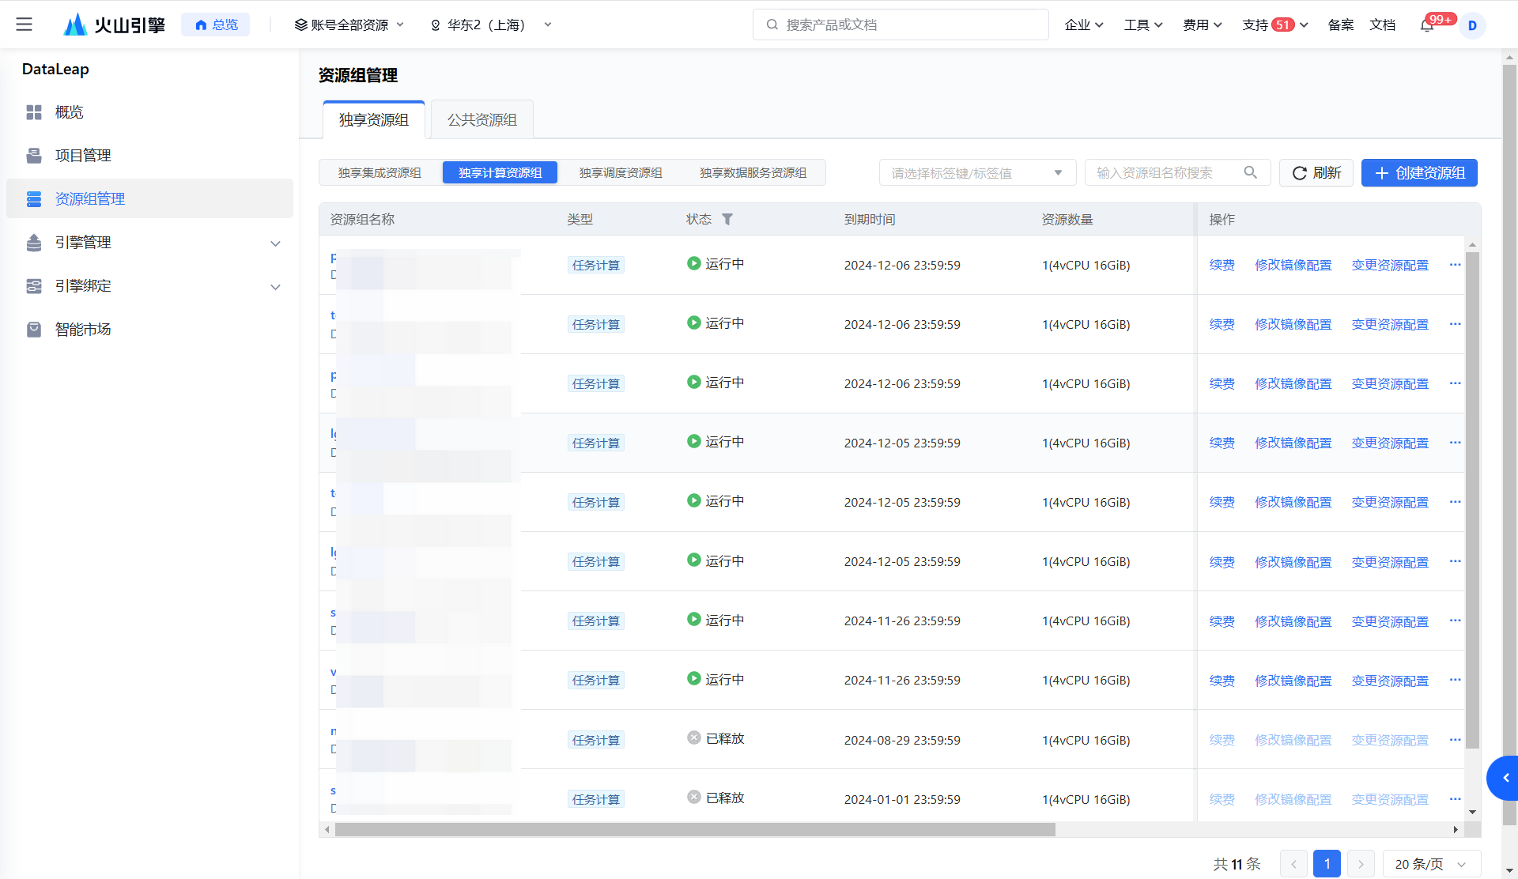Open more actions for 2024-08-29 row
The height and width of the screenshot is (879, 1518).
coord(1455,740)
